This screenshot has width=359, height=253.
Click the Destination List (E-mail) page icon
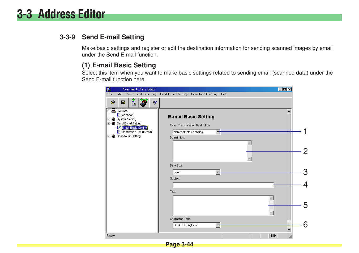119,132
